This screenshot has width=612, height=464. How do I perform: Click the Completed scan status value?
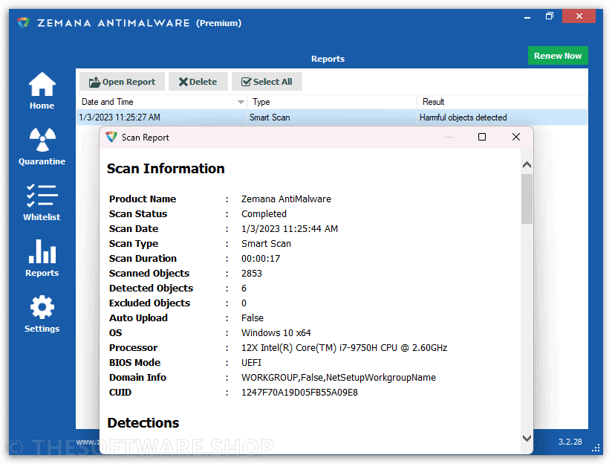[264, 214]
